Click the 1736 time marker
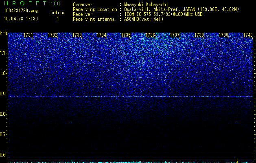Screen dimensions: 256x163 150,35
